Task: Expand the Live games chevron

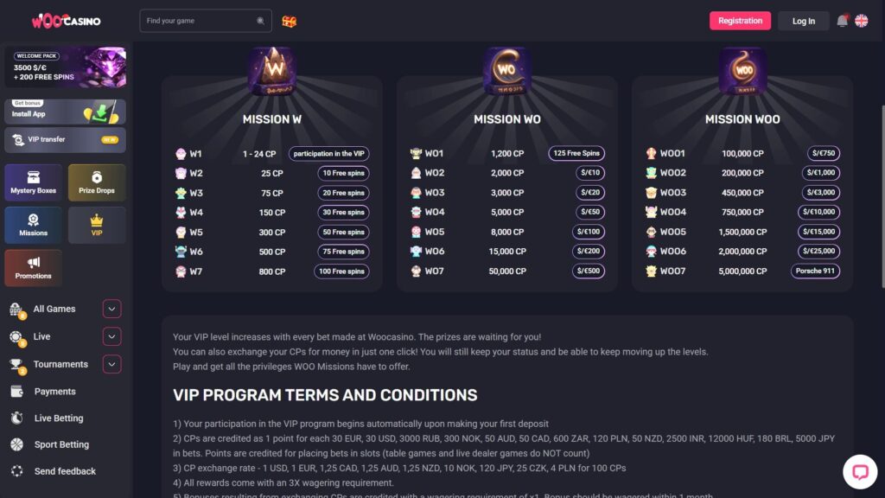Action: [111, 336]
